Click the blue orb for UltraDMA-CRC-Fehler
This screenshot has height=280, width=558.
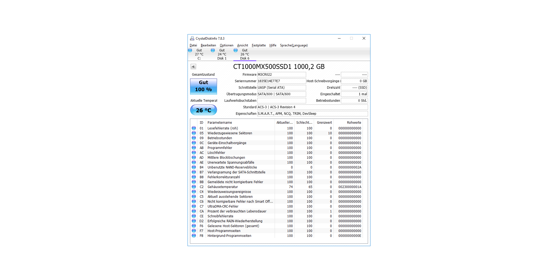pos(194,206)
